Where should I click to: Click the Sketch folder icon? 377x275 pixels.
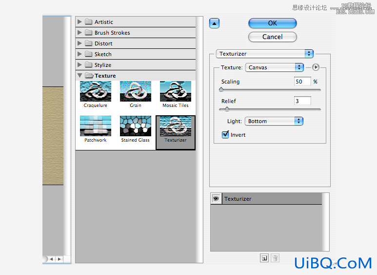pos(88,54)
